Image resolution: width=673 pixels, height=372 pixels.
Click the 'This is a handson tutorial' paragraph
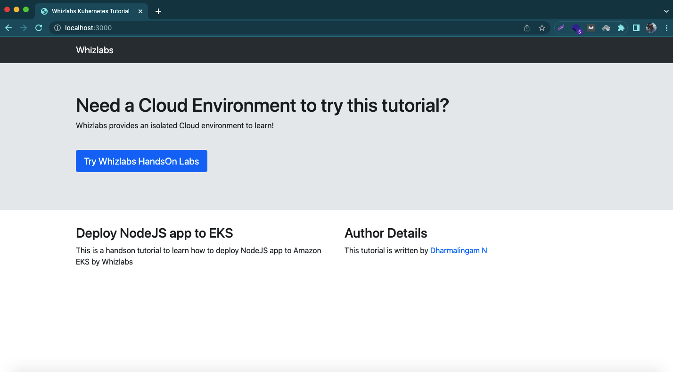coord(198,256)
